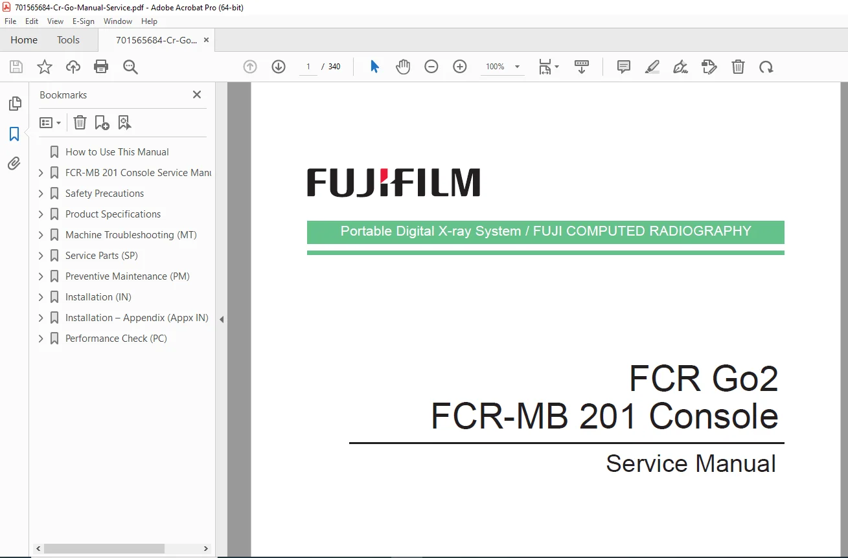
Task: Expand the Preventive Maintenance (PM) bookmark
Action: click(41, 276)
